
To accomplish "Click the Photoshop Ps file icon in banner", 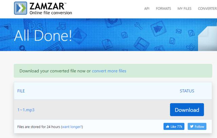I will pyautogui.click(x=35, y=28).
